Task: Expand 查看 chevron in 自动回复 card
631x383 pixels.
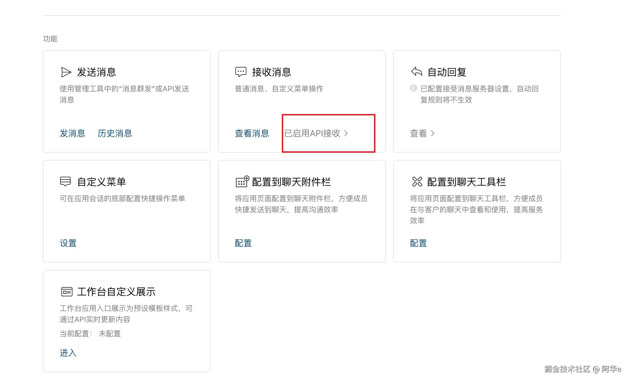Action: pos(433,133)
